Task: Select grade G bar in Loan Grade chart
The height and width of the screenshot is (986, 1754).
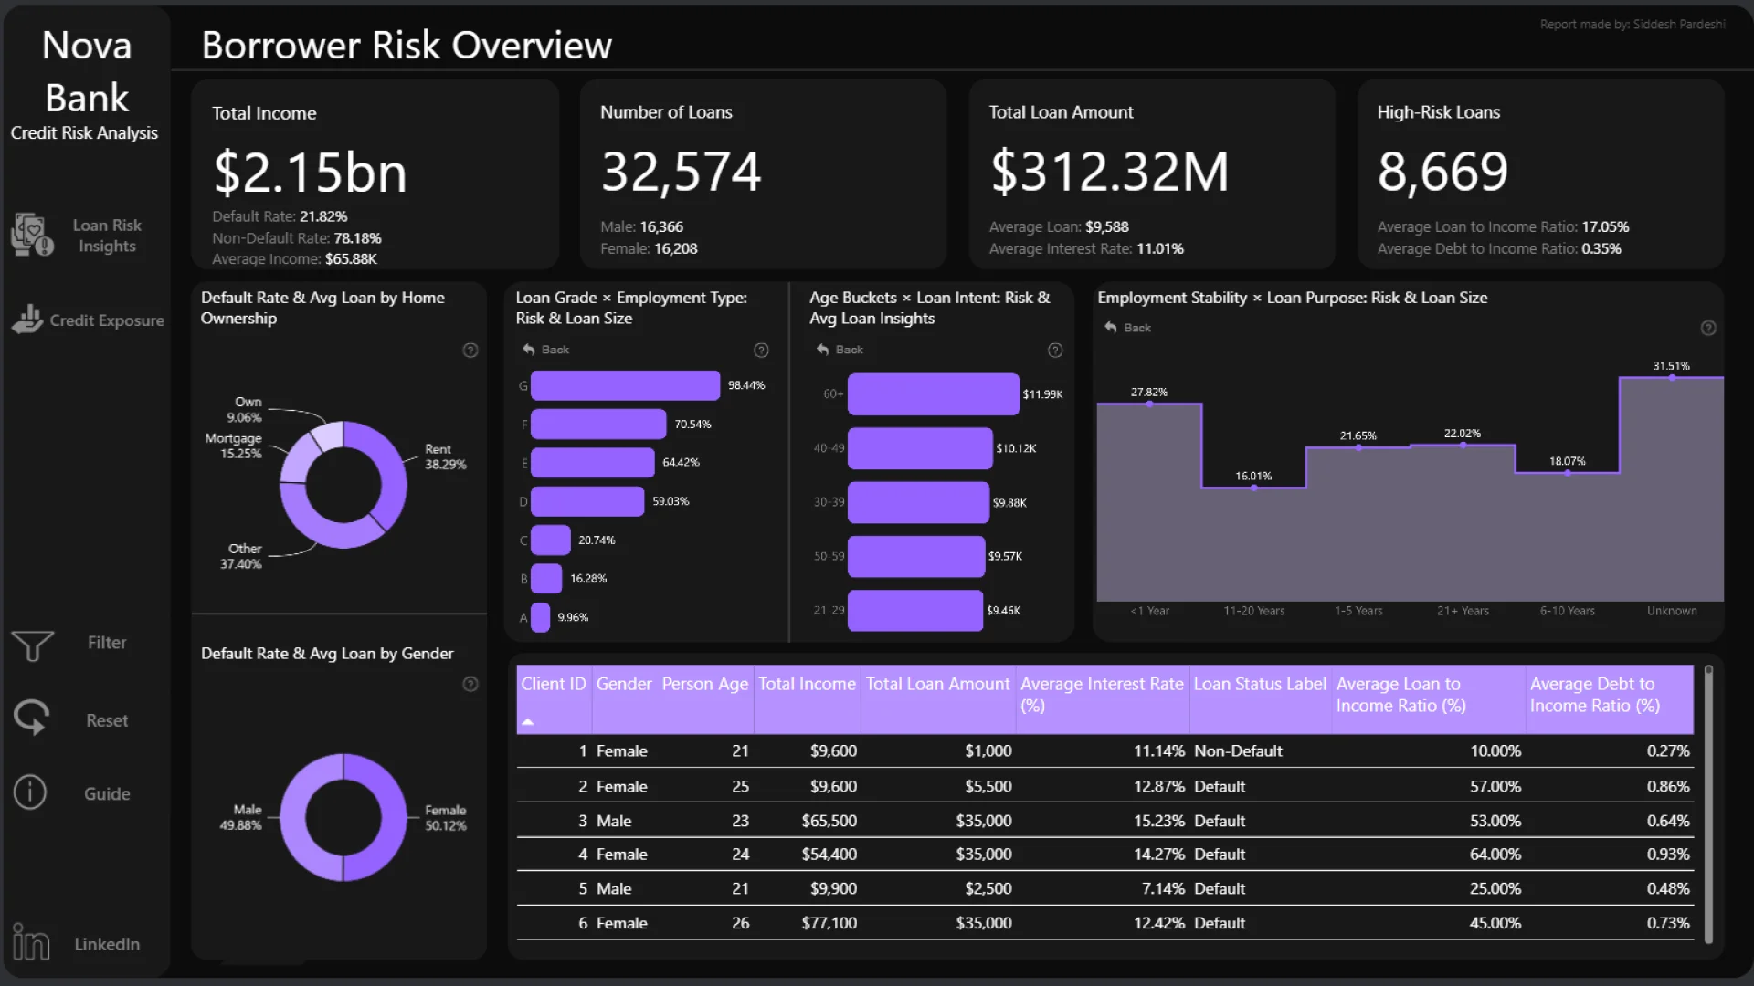Action: pos(625,386)
